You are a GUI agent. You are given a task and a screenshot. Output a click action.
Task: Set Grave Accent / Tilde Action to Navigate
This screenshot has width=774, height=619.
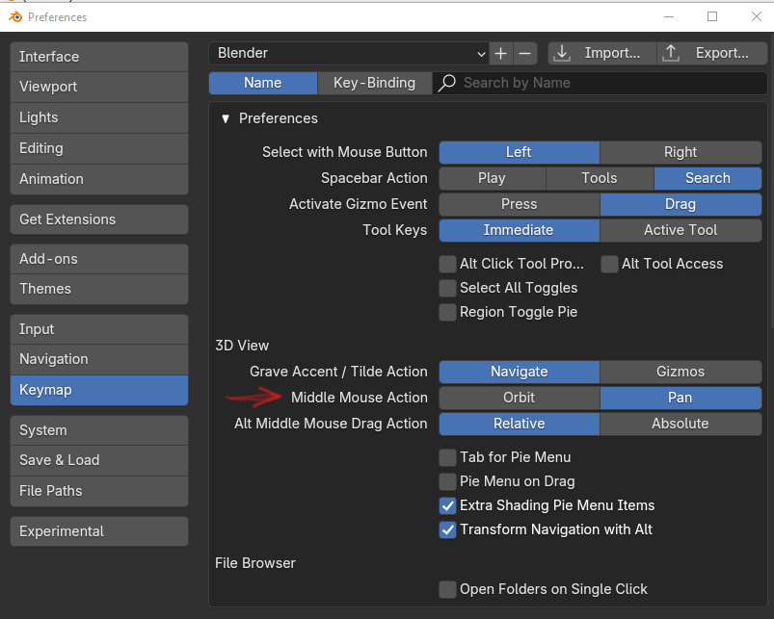(520, 372)
